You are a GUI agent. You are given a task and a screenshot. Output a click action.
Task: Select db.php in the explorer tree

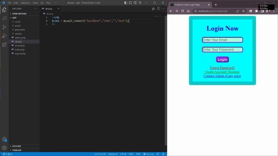(x=24, y=42)
